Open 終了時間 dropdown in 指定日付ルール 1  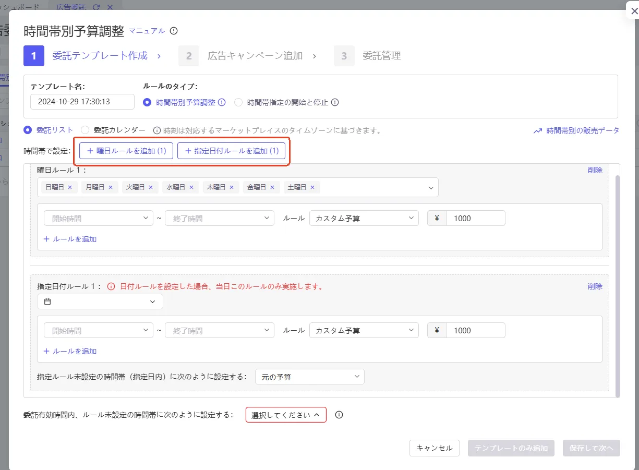tap(220, 330)
